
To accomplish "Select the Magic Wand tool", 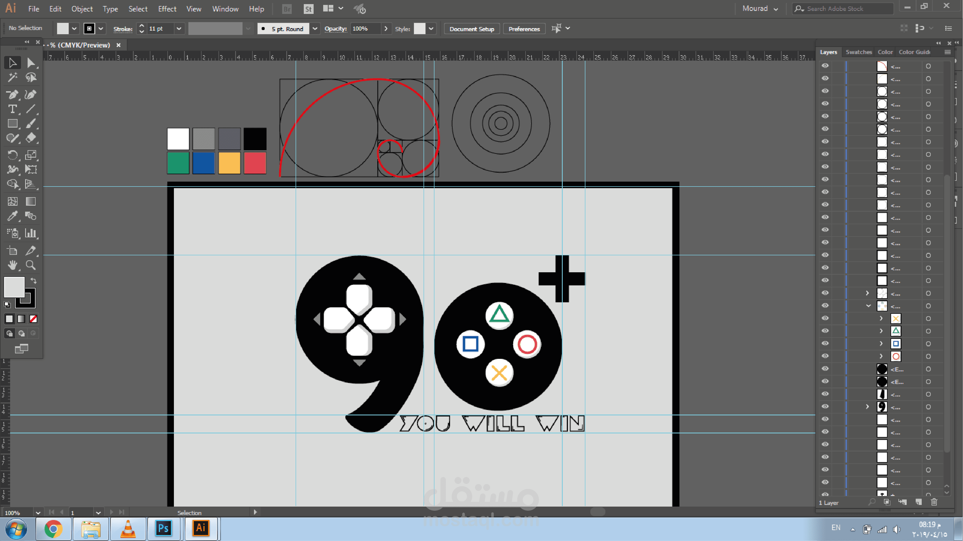I will click(12, 77).
